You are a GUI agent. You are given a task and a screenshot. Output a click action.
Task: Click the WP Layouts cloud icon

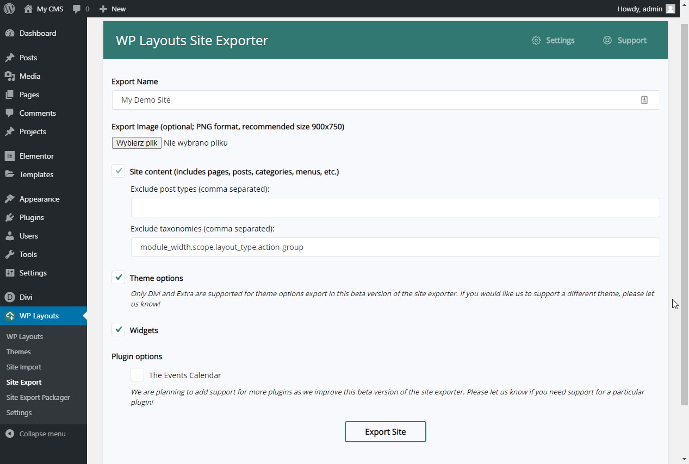[10, 316]
